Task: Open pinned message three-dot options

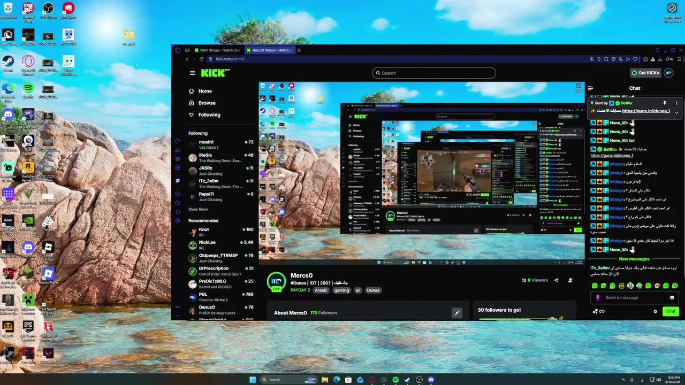Action: pyautogui.click(x=676, y=103)
